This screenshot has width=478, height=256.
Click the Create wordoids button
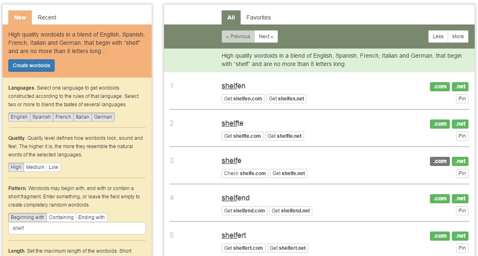31,65
